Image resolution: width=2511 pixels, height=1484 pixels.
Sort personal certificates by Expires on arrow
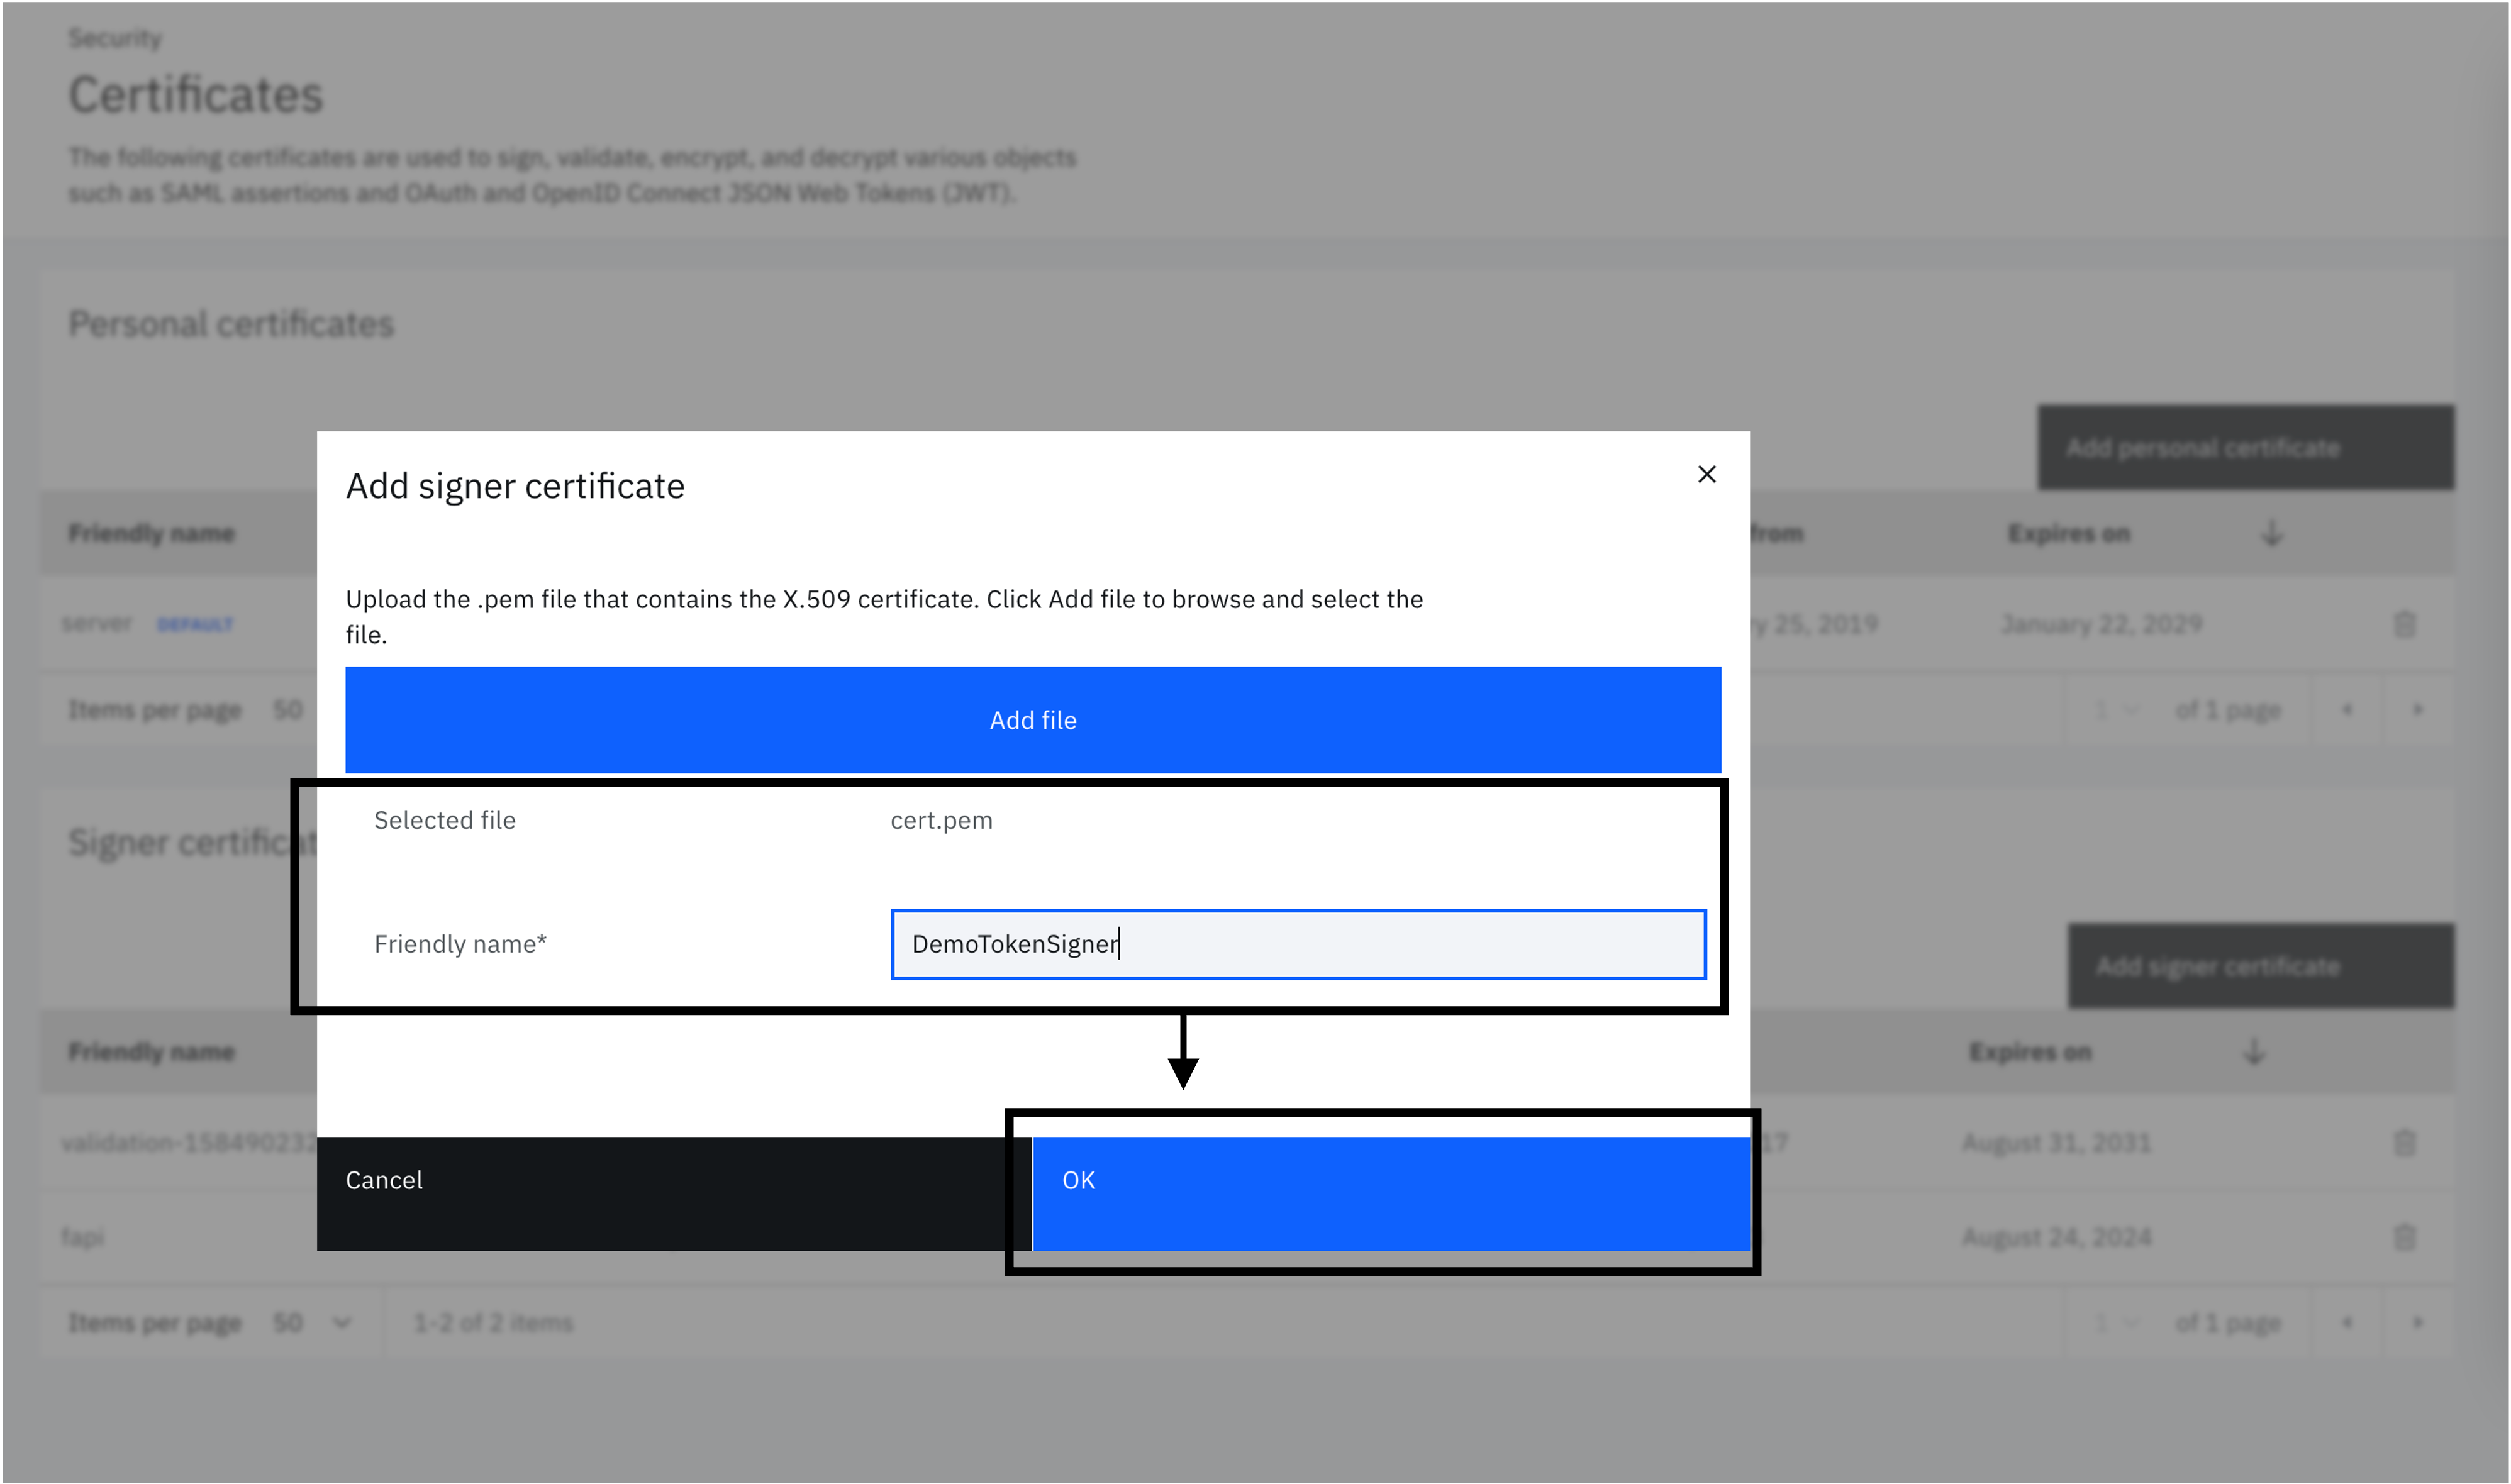[2271, 533]
